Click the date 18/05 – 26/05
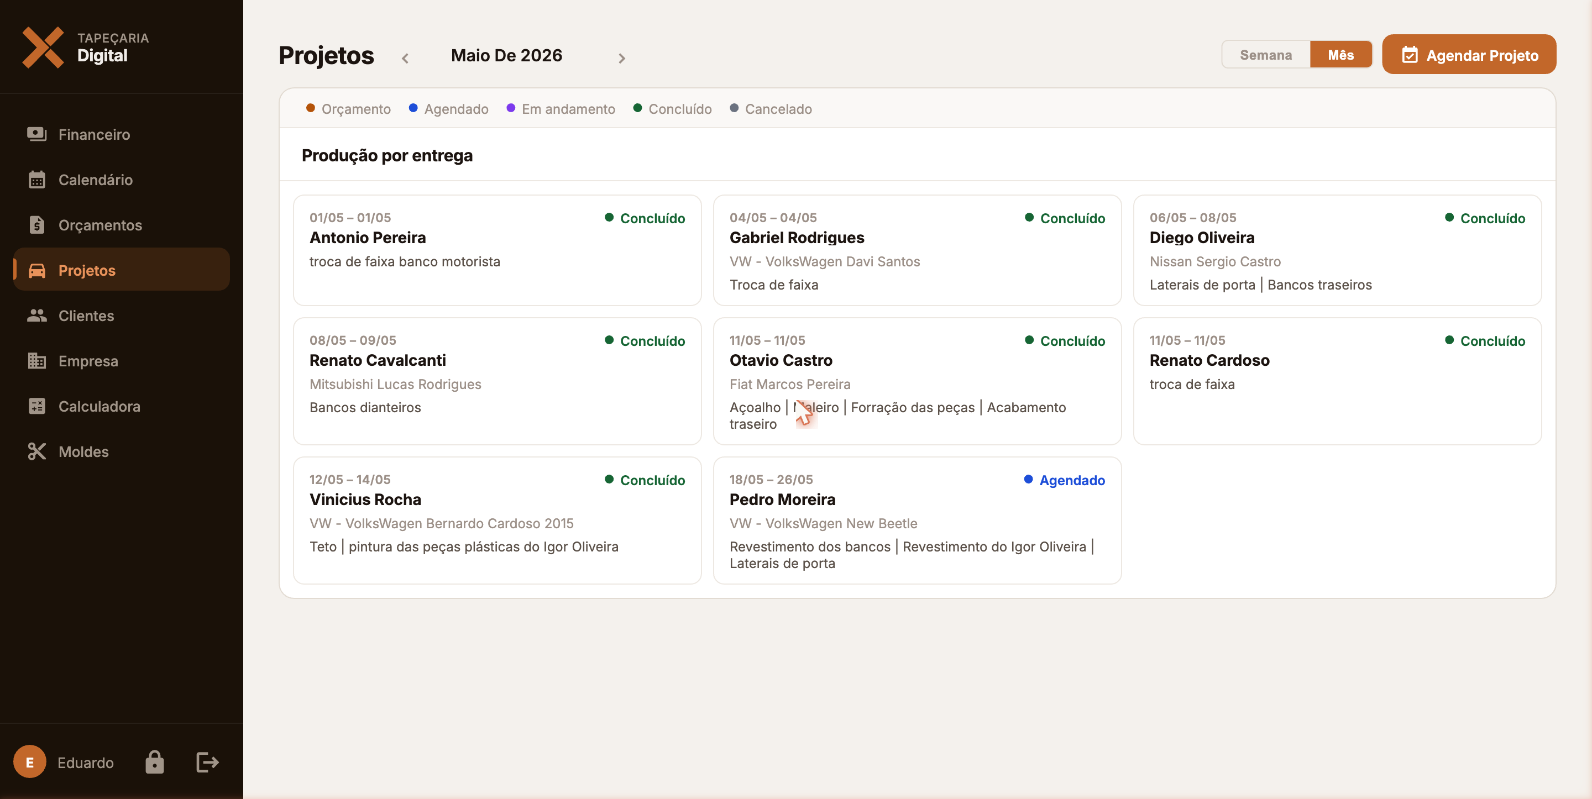The width and height of the screenshot is (1592, 799). 771,480
